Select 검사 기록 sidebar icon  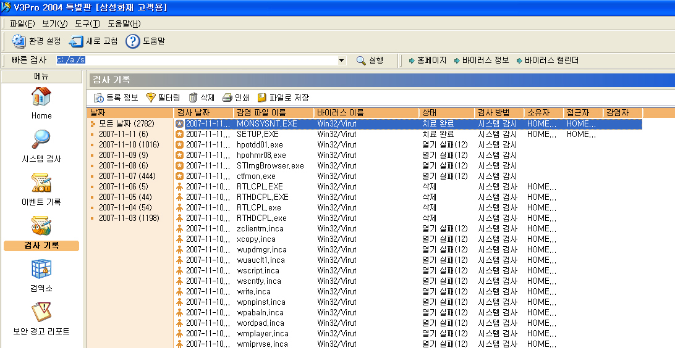click(x=41, y=226)
